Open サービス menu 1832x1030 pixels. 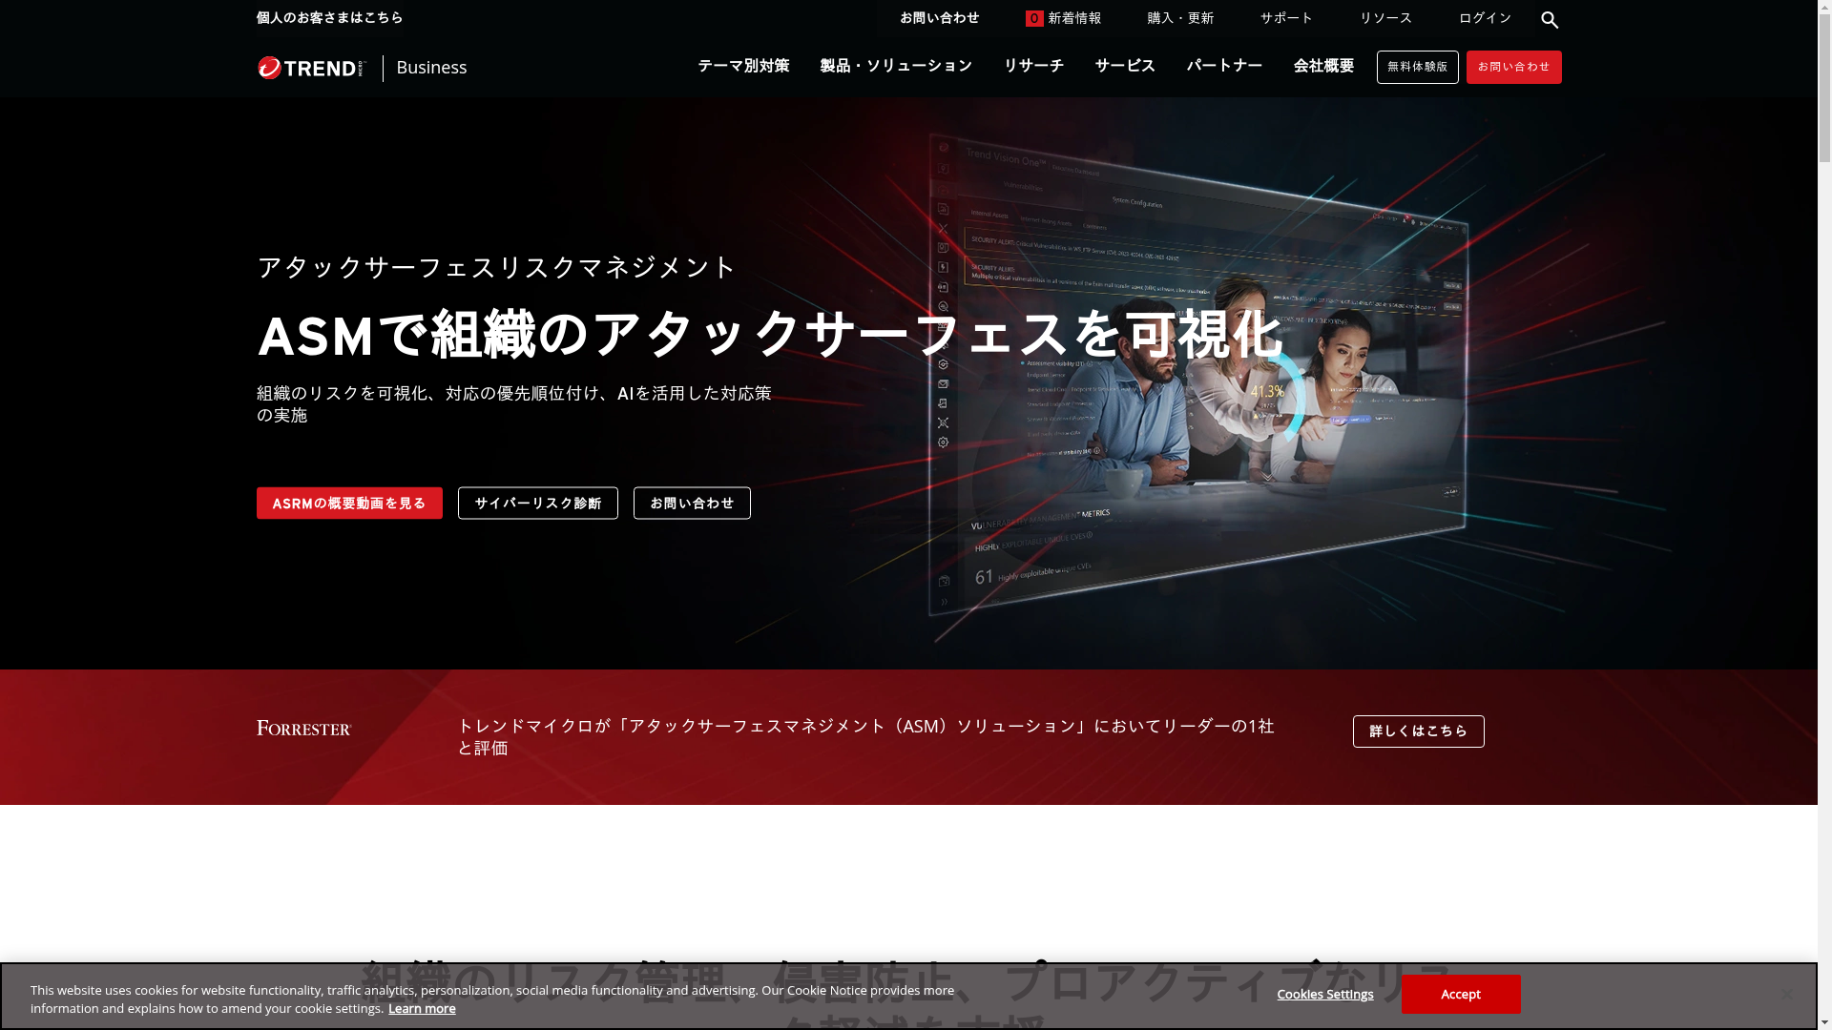[x=1125, y=66]
